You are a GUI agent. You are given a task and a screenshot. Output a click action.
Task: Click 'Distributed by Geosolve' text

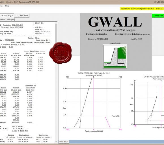click(96, 34)
